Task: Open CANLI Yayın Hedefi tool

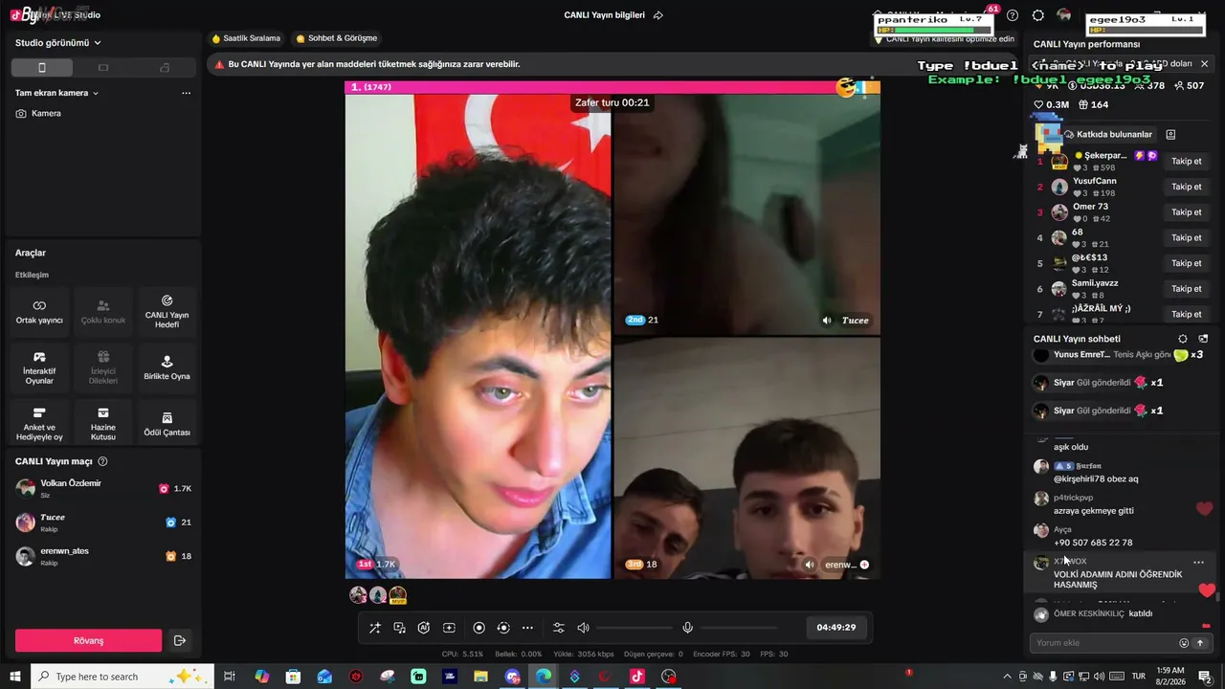Action: pos(167,312)
